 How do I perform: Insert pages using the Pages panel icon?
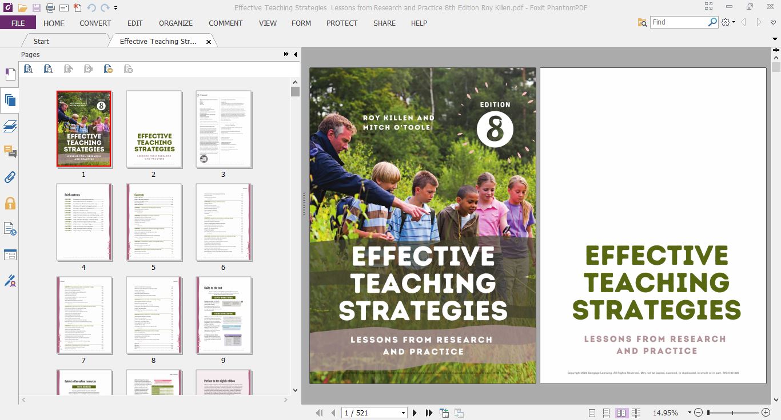pos(108,69)
